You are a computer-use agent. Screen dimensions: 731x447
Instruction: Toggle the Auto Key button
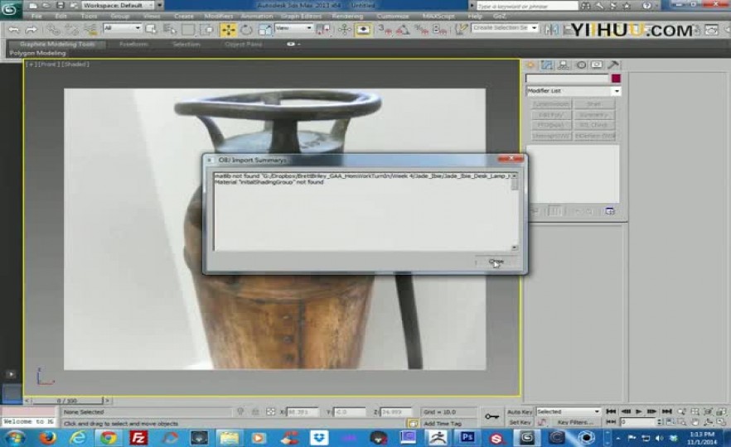[520, 412]
